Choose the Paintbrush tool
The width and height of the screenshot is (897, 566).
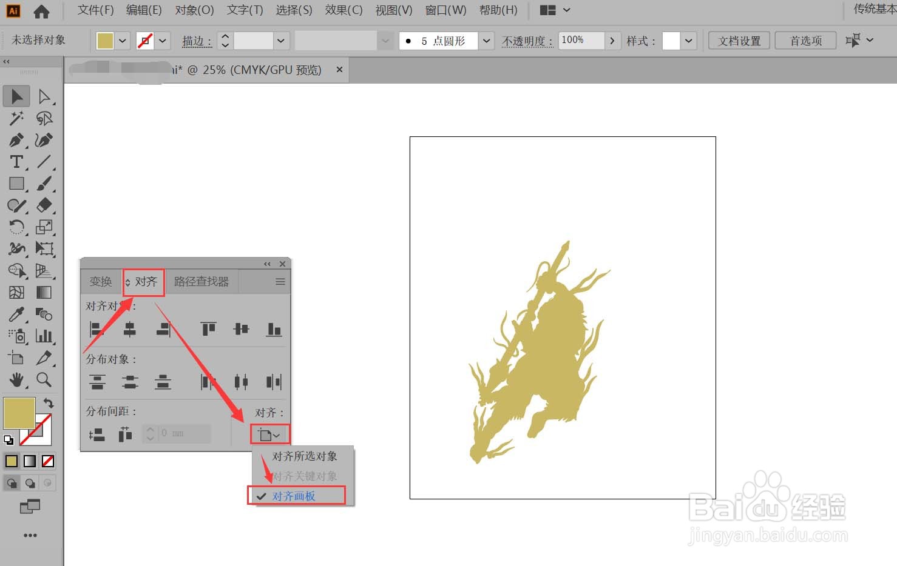(44, 184)
